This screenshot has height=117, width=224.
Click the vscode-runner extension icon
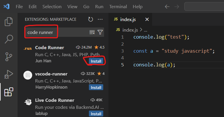pos(28,75)
